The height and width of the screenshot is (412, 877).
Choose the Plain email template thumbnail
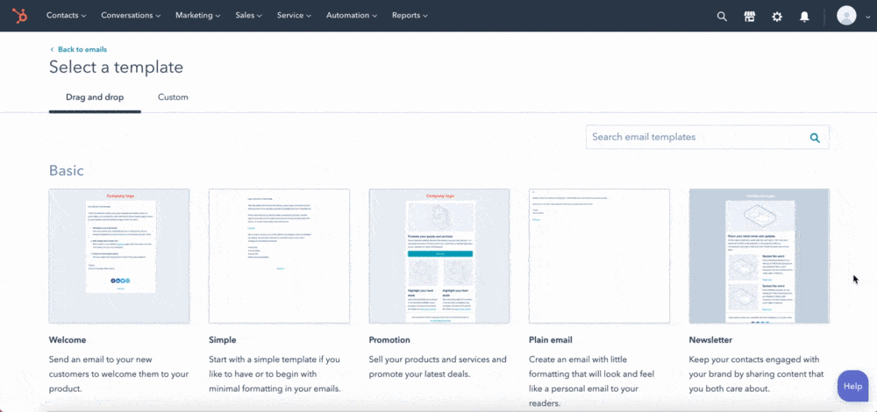tap(599, 256)
